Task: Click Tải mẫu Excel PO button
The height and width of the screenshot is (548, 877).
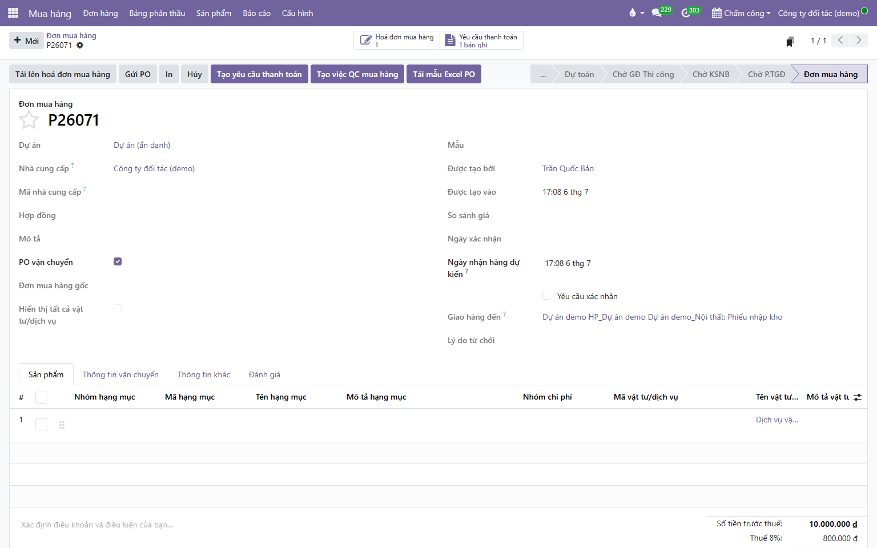Action: [444, 74]
